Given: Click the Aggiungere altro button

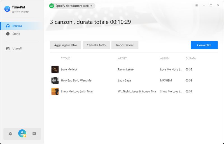Looking at the screenshot, I should tap(66, 45).
